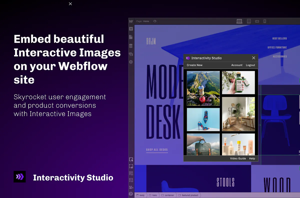
Task: Select featured product breadcrumb
Action: coord(188,195)
